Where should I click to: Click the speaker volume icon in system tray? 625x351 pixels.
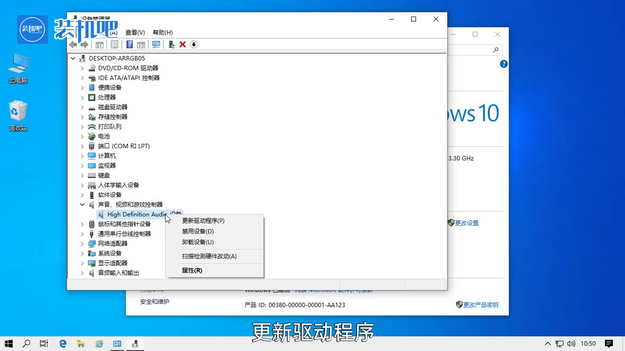[571, 343]
